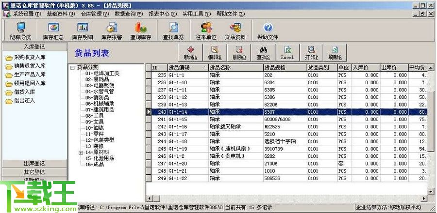Sort by 货品规格 column header
Viewport: 437px width, 213px height.
point(285,67)
